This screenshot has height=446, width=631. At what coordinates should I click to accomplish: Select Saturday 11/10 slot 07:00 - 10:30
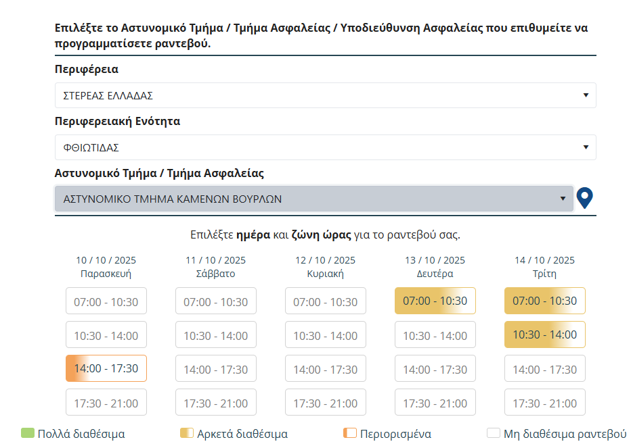click(x=216, y=301)
